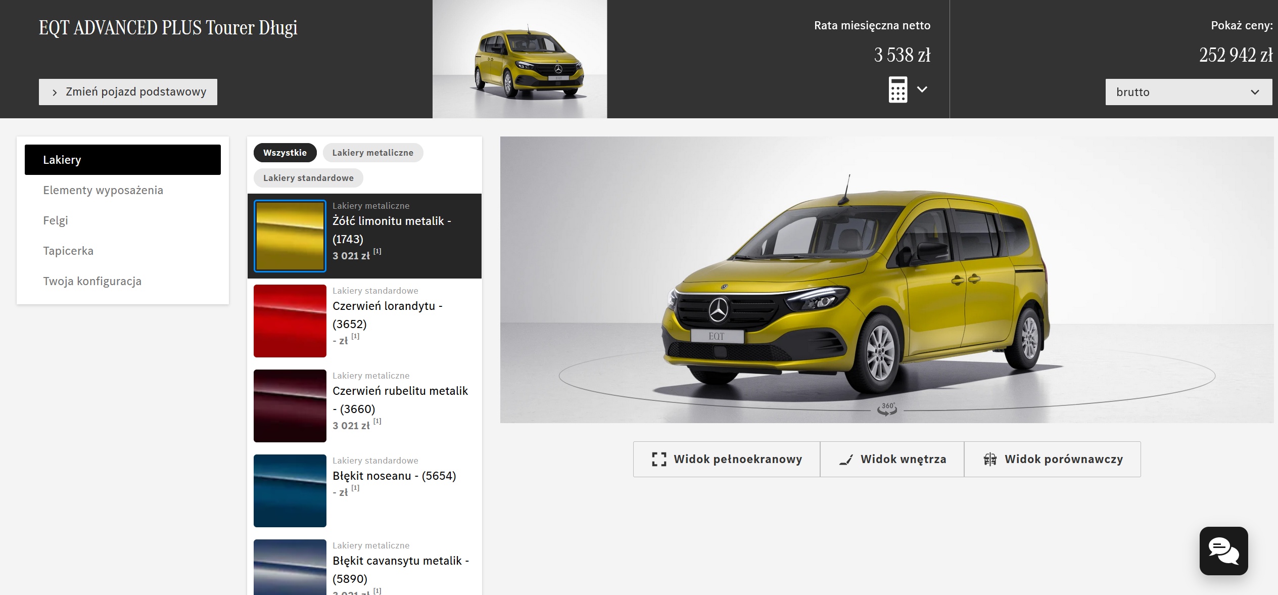This screenshot has height=595, width=1278.
Task: Select Żółć limonitu metalik yellow swatch
Action: (x=290, y=236)
